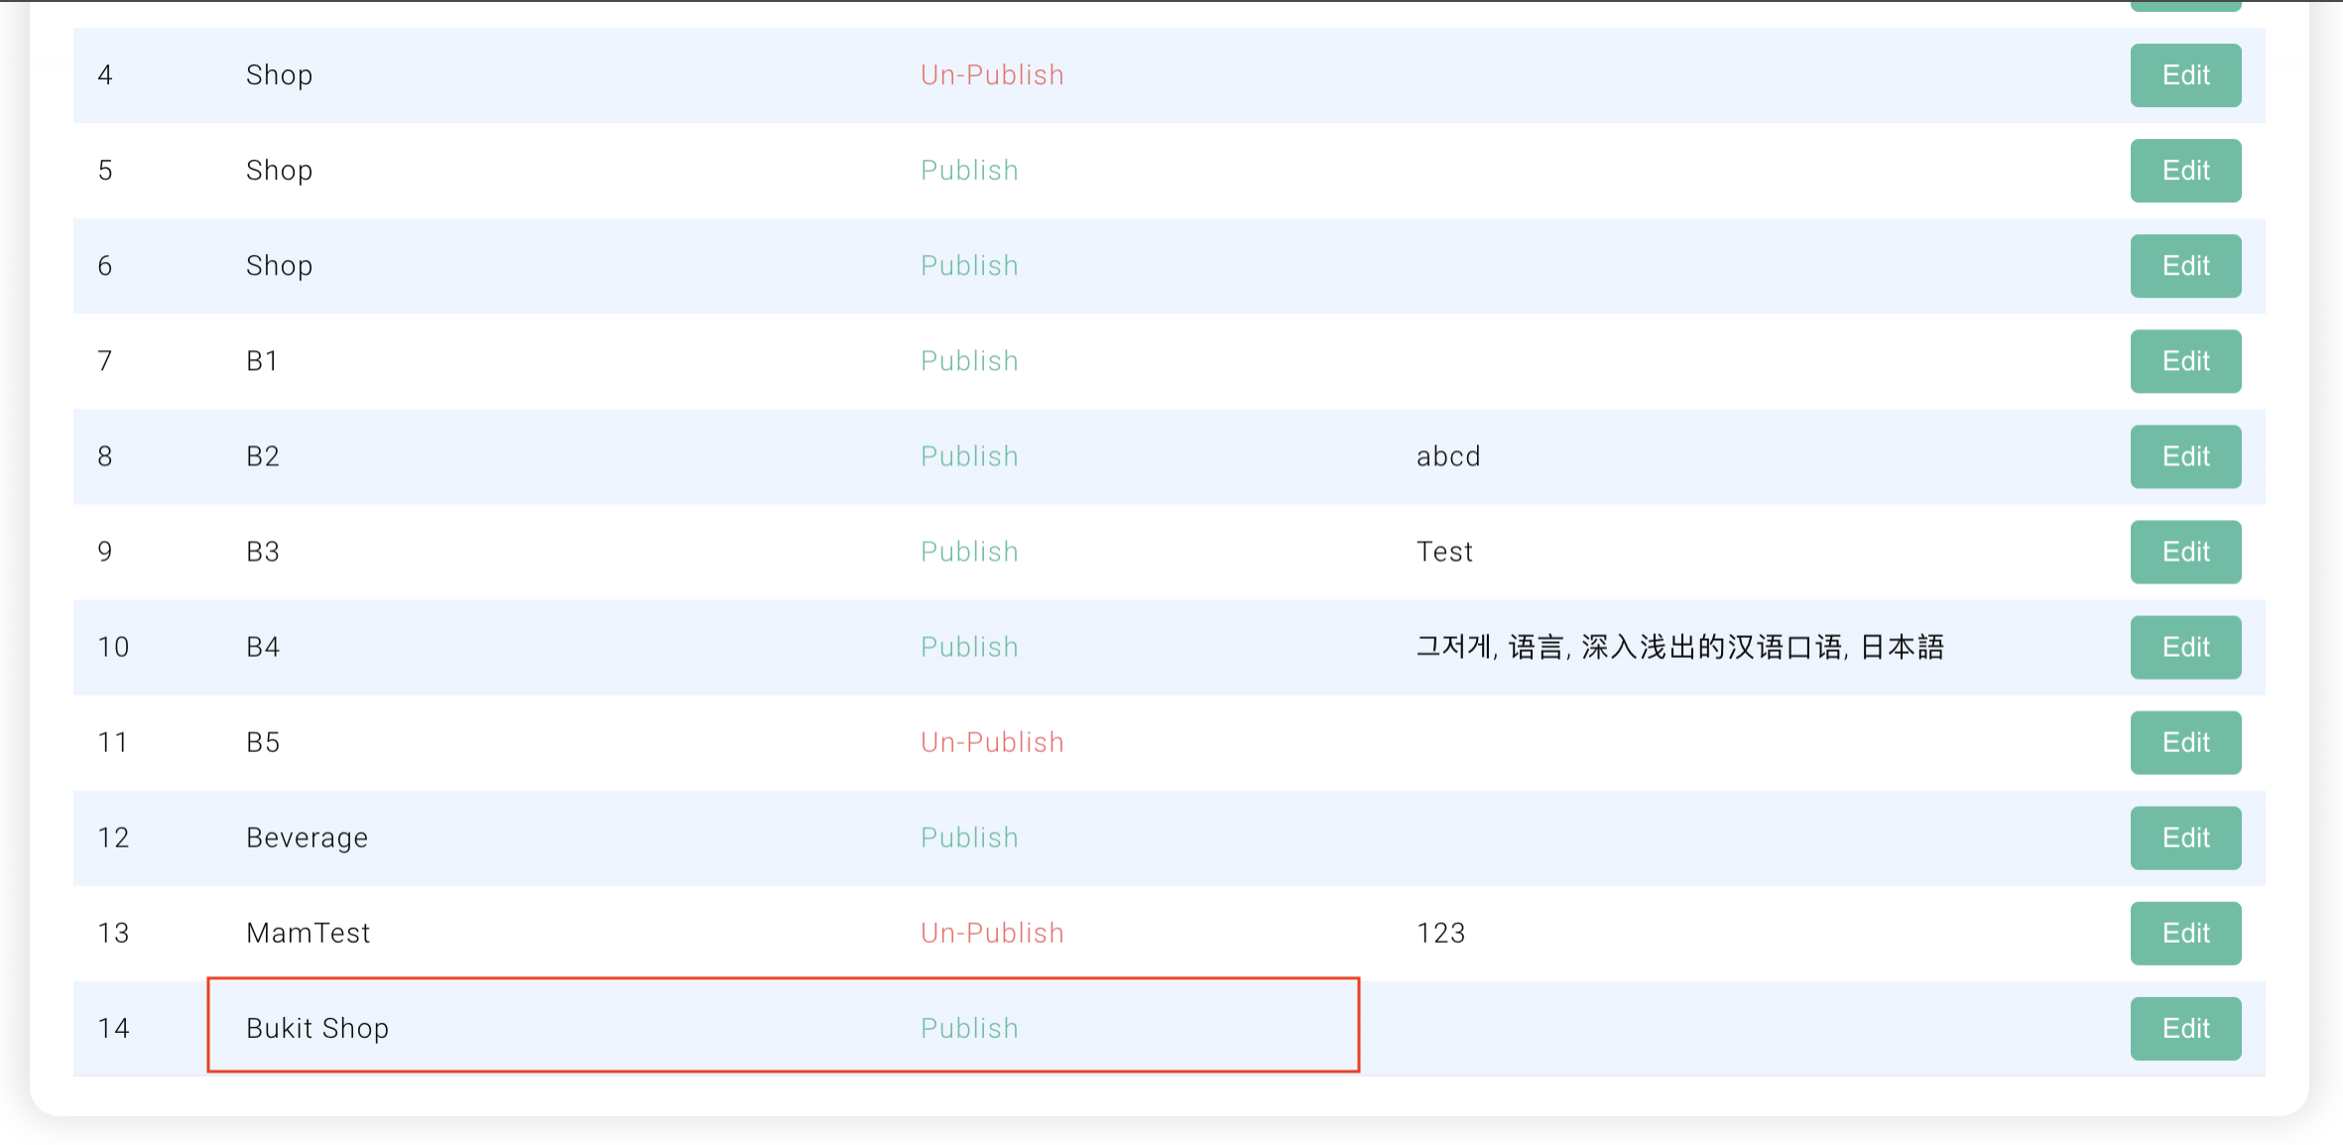Click the multilingual text in B4 row
Screen dimensions: 2343x1145
tap(1678, 647)
